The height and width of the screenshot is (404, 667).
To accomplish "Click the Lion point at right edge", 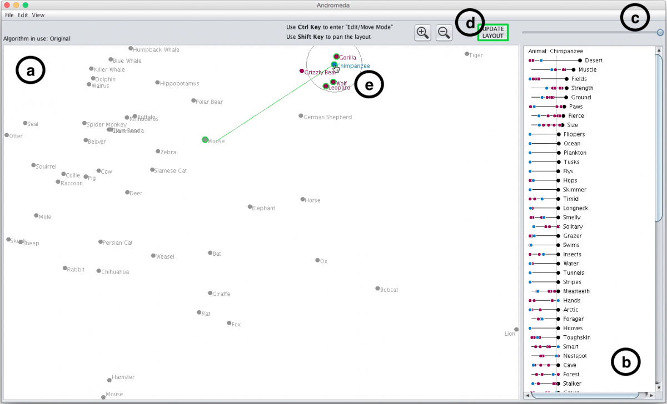I will [516, 330].
